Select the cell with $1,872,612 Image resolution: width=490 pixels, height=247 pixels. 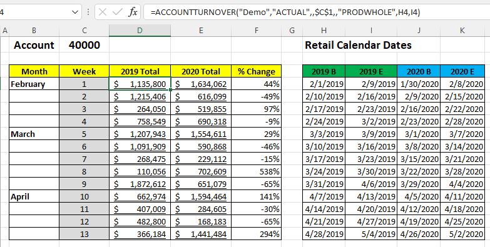tap(140, 184)
